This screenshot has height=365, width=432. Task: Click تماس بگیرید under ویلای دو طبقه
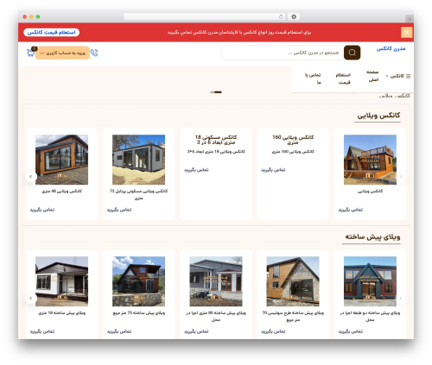coord(351,331)
